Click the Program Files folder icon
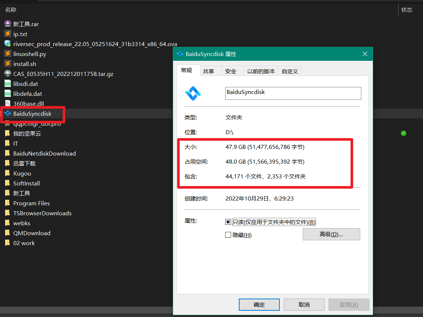Viewport: 423px width, 317px height. 7,203
